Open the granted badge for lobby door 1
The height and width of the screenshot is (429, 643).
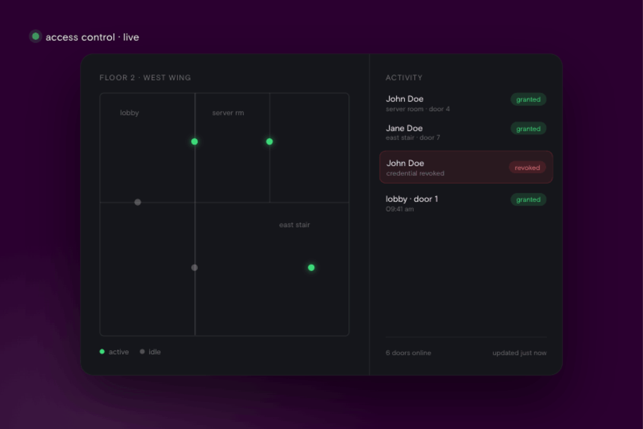point(528,199)
